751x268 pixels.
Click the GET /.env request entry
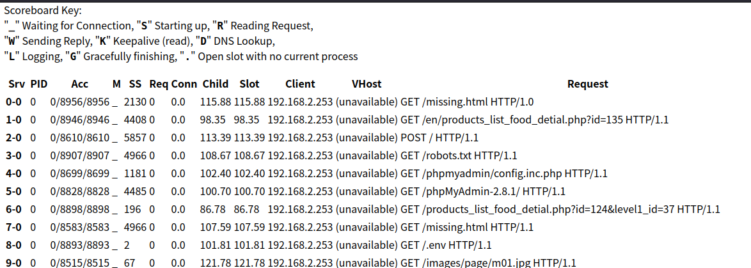click(446, 246)
